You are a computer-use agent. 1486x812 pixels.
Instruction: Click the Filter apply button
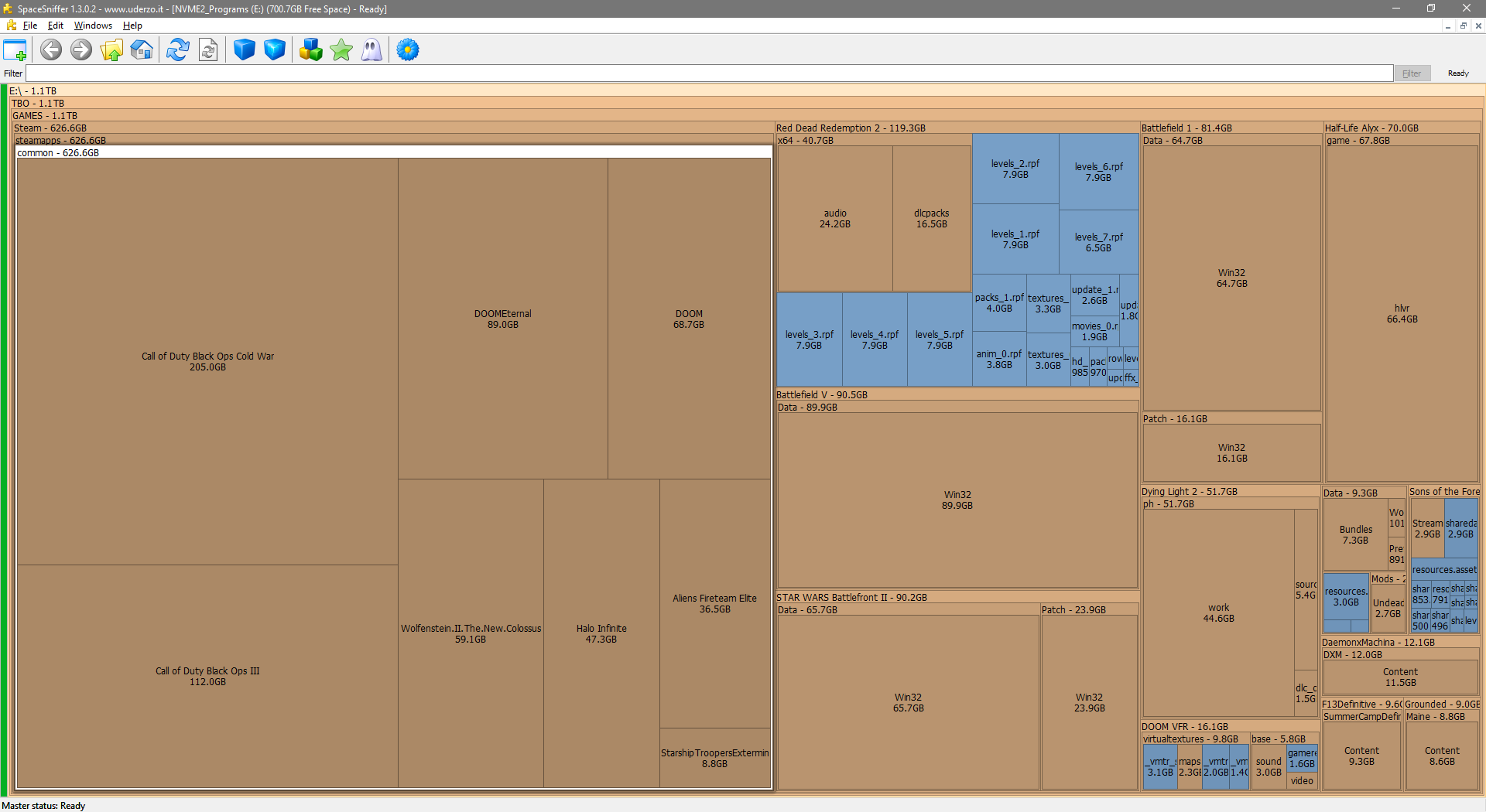(1412, 73)
